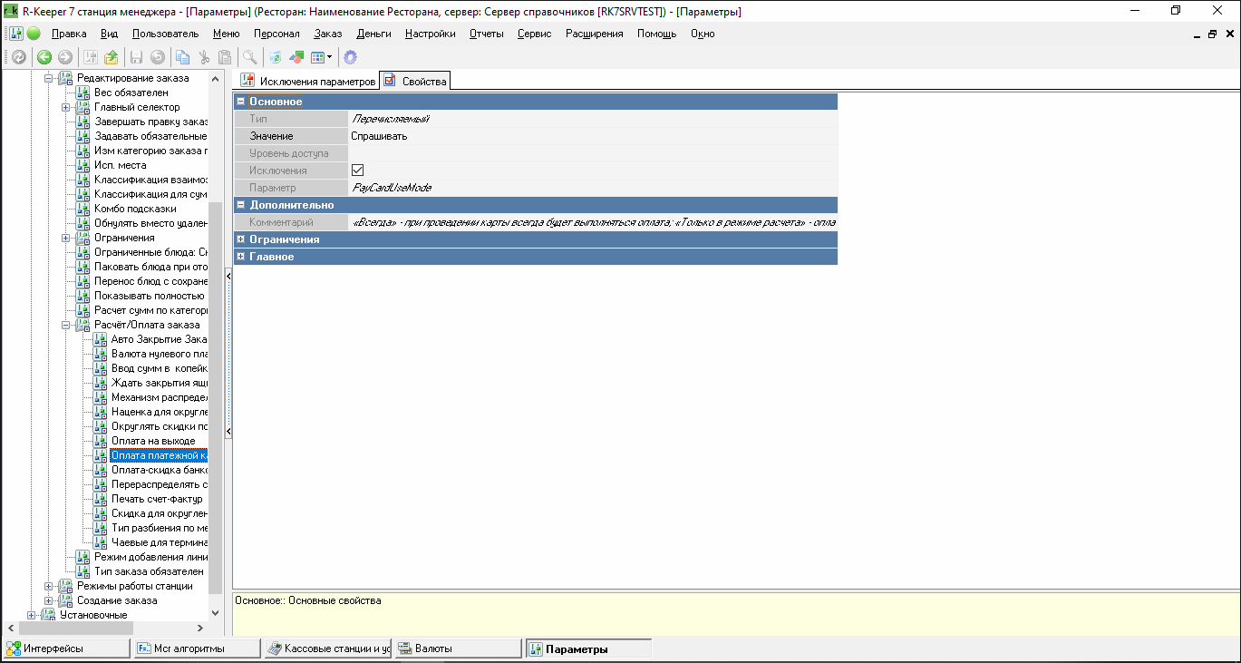Viewport: 1241px width, 663px height.
Task: Click the Undo circular arrow icon
Action: (158, 57)
